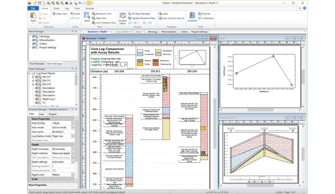The image size is (335, 194).
Task: Expand the DH 213 tree node
Action: click(33, 81)
